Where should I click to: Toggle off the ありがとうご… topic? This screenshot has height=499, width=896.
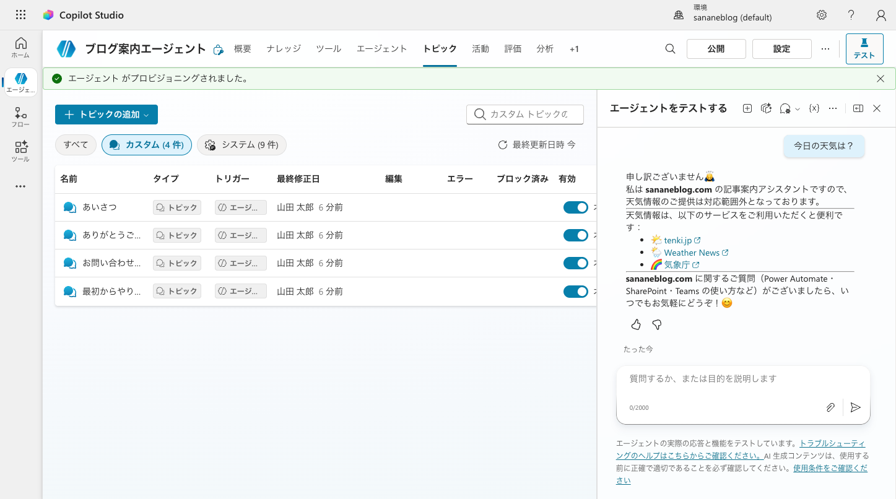[x=576, y=235]
